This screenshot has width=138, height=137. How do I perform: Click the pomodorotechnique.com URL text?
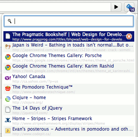(44, 92)
